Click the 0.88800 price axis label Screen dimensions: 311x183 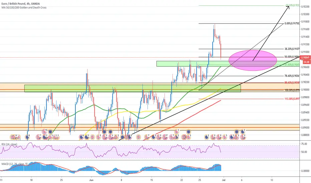tap(305, 135)
